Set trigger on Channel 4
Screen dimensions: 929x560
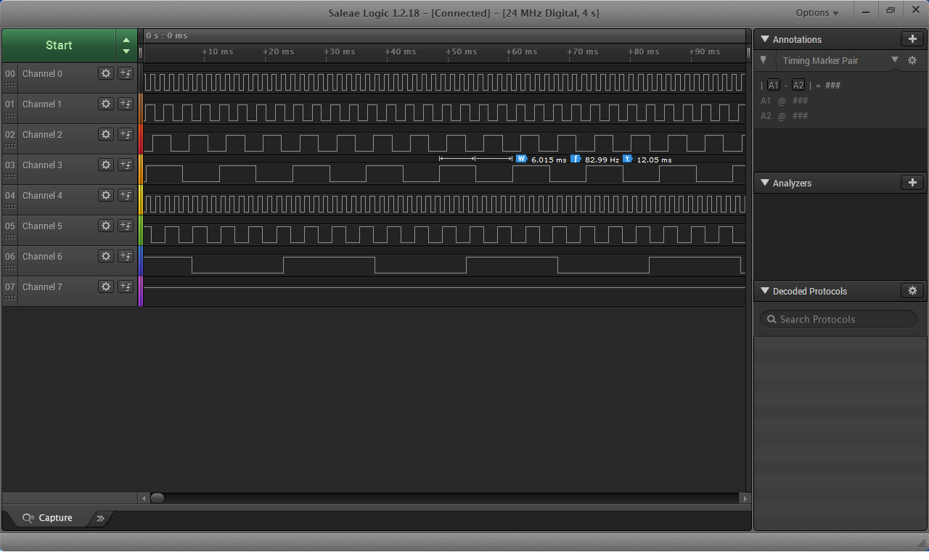point(126,195)
